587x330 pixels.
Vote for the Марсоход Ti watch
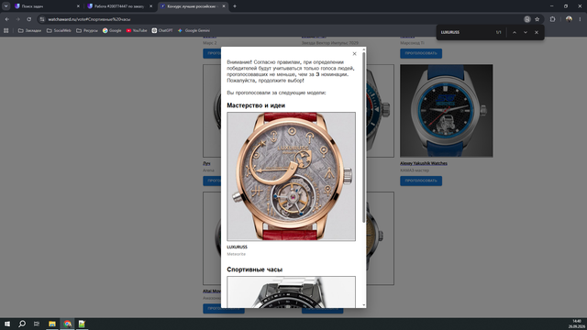tap(421, 53)
